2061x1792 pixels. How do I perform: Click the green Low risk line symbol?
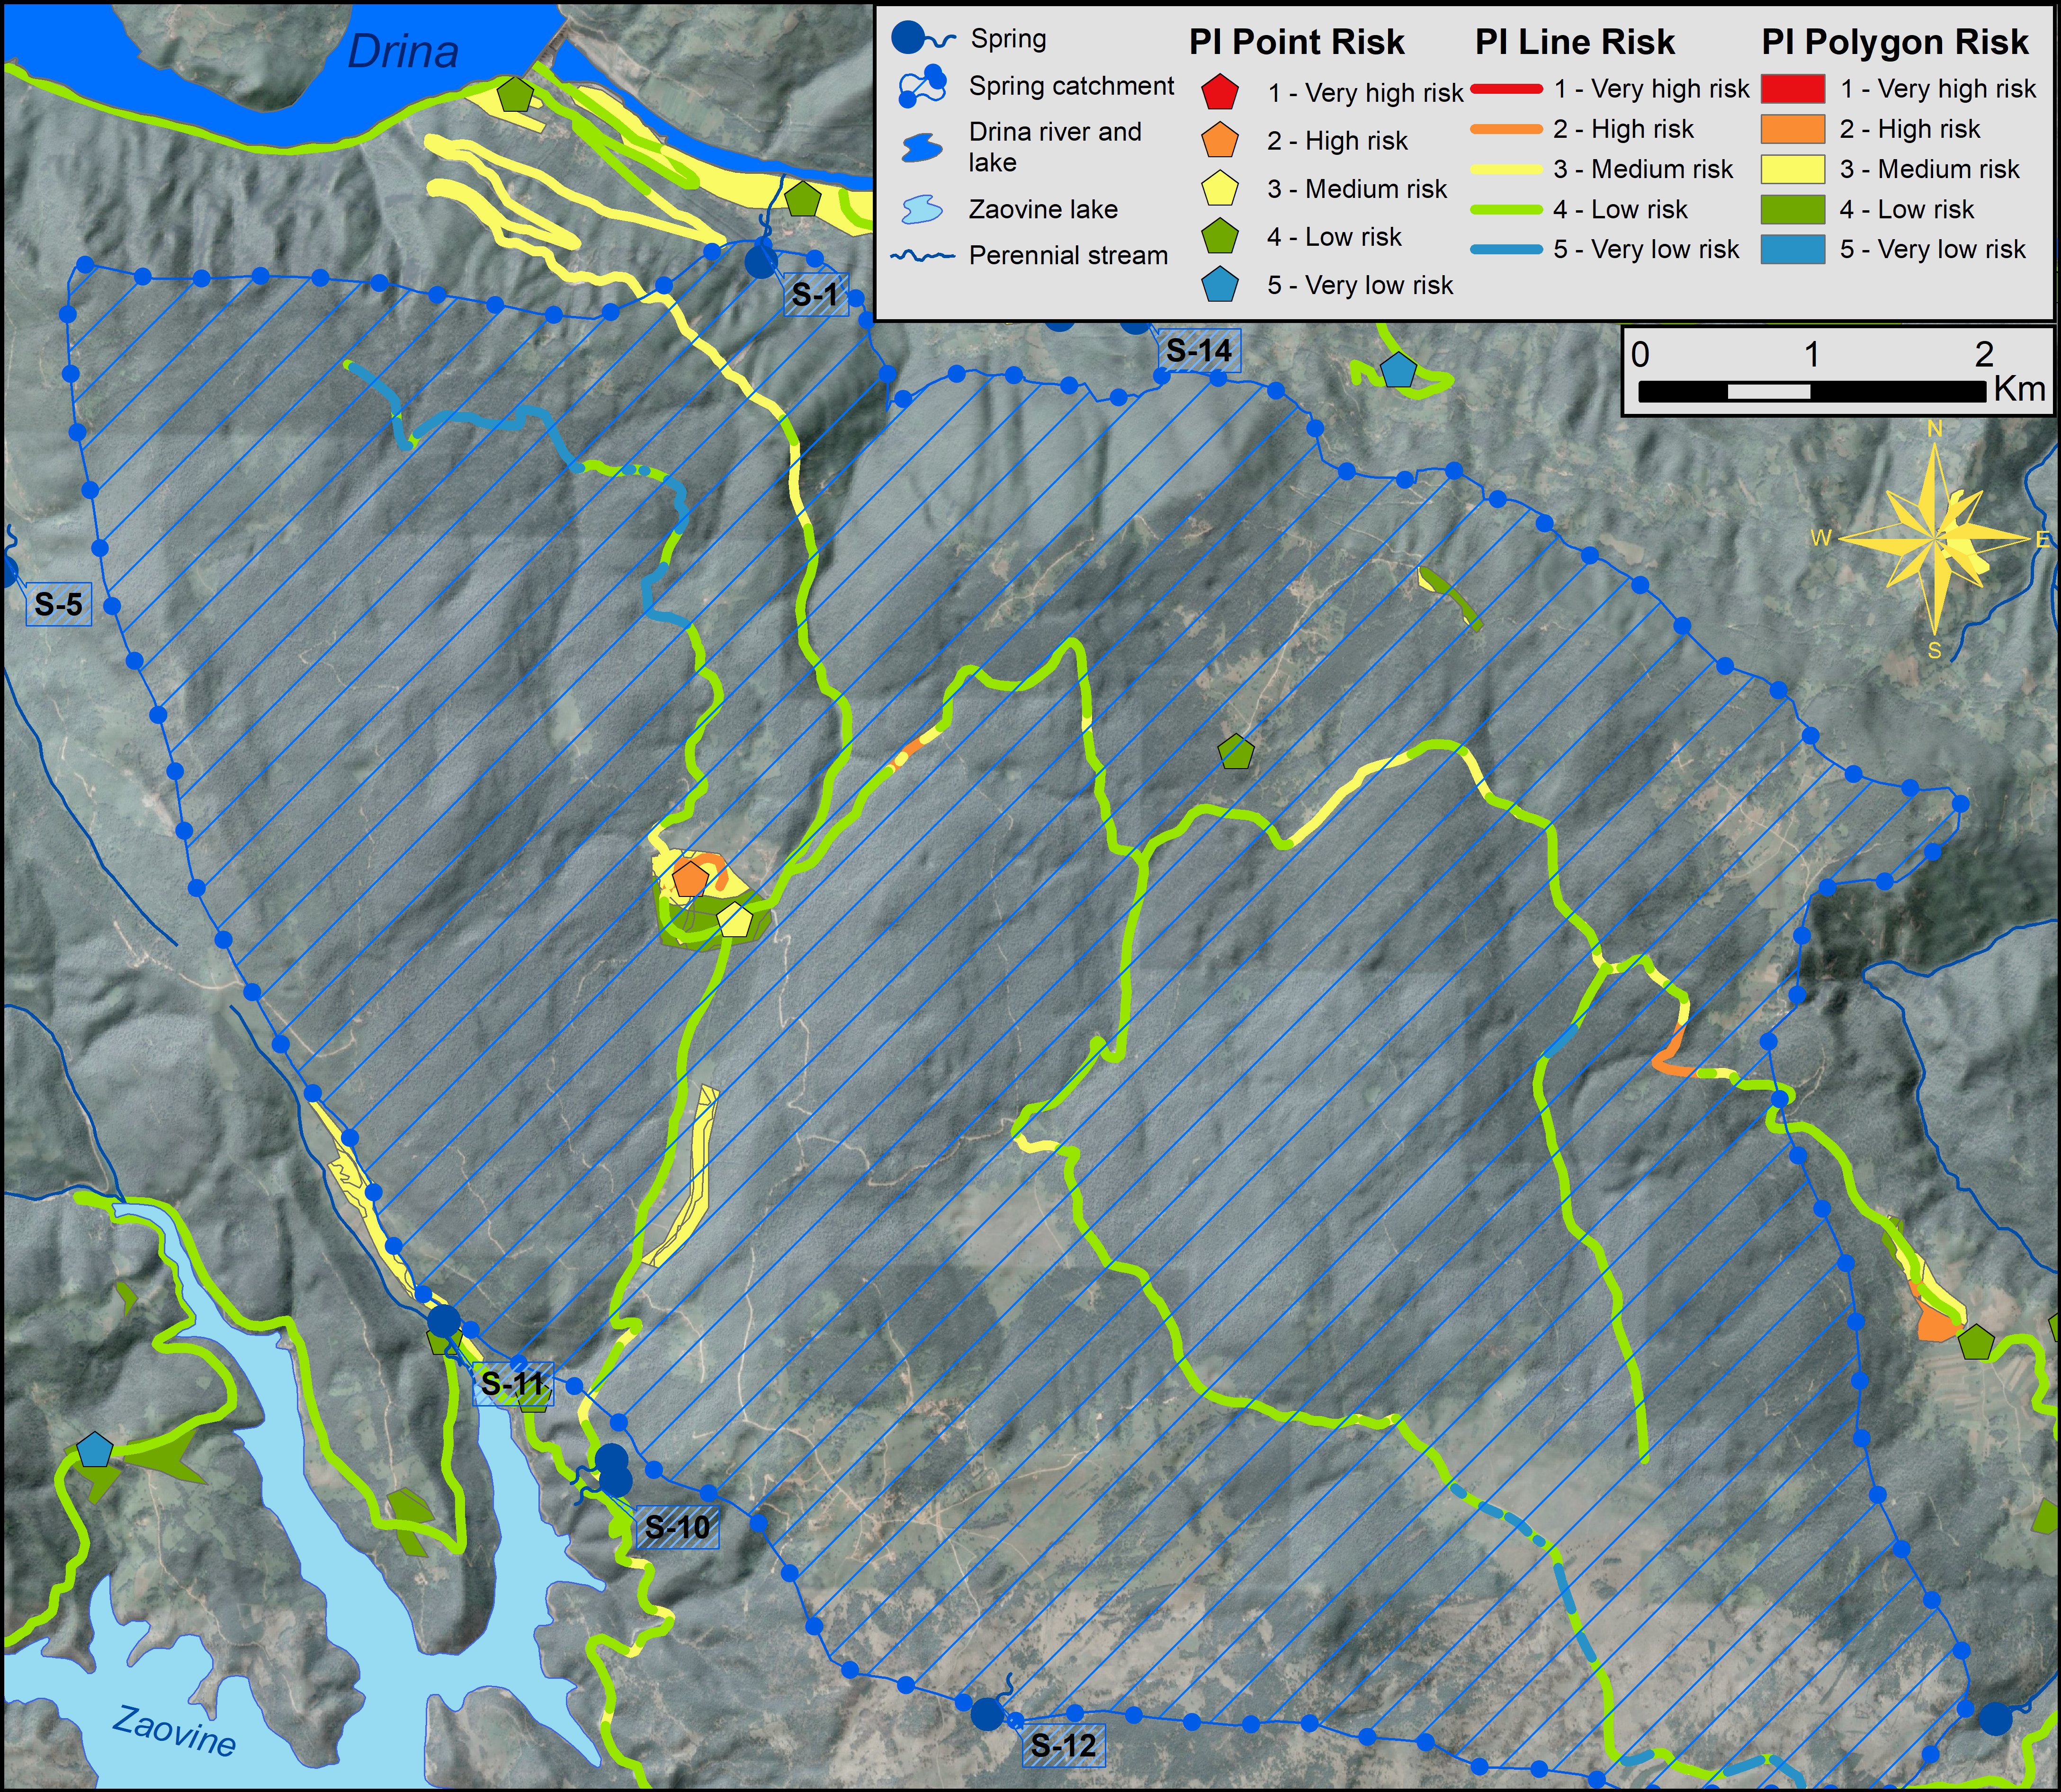coord(1507,210)
